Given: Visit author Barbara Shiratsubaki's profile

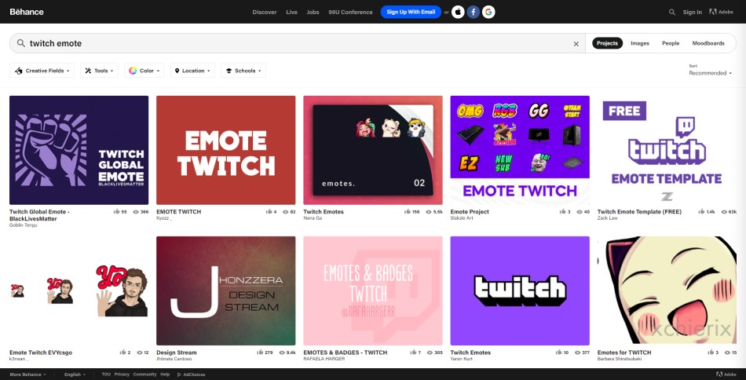Looking at the screenshot, I should click(619, 359).
